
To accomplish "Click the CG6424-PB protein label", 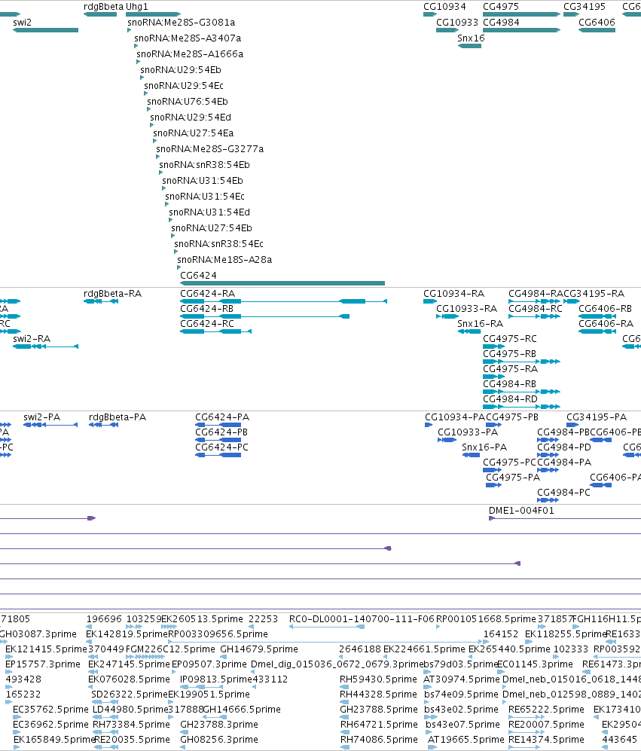I will click(x=221, y=432).
